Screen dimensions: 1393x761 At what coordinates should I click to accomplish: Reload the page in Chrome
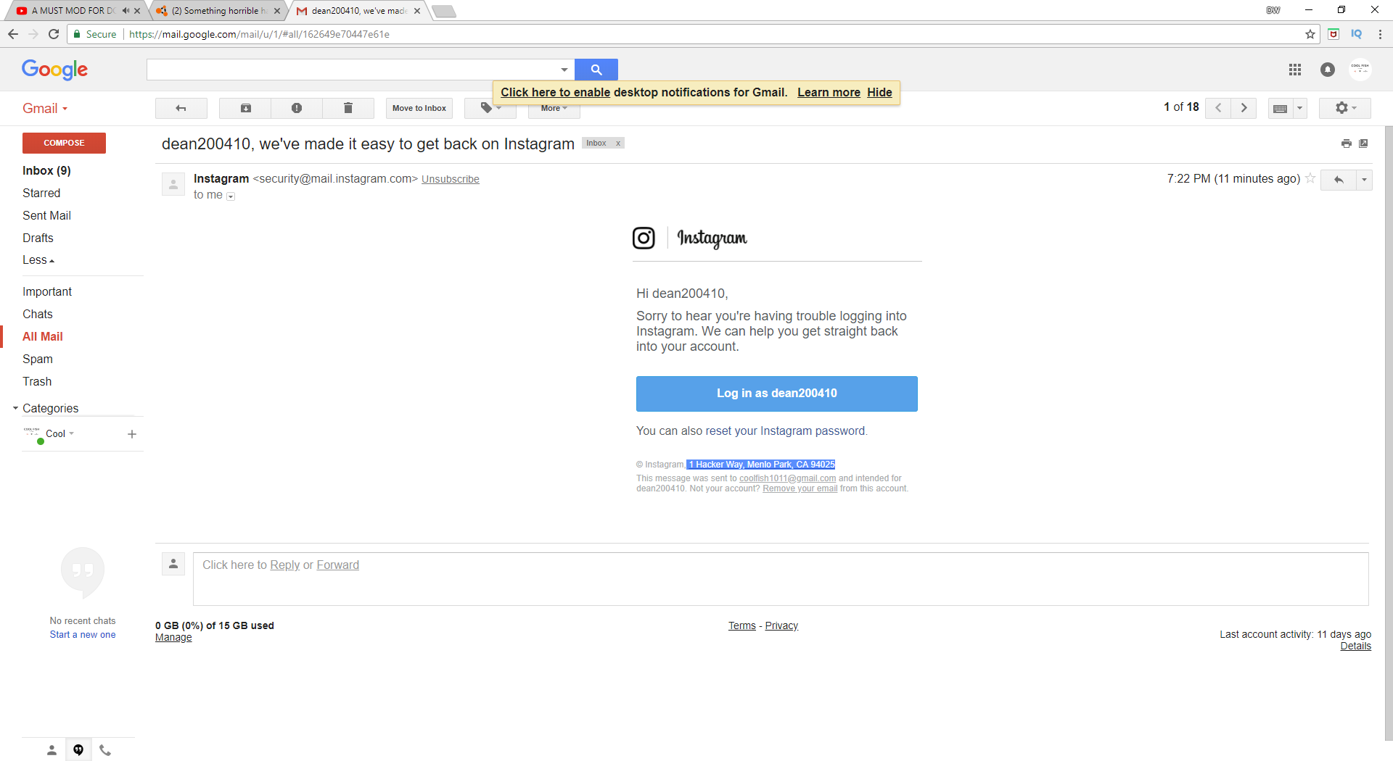point(54,34)
